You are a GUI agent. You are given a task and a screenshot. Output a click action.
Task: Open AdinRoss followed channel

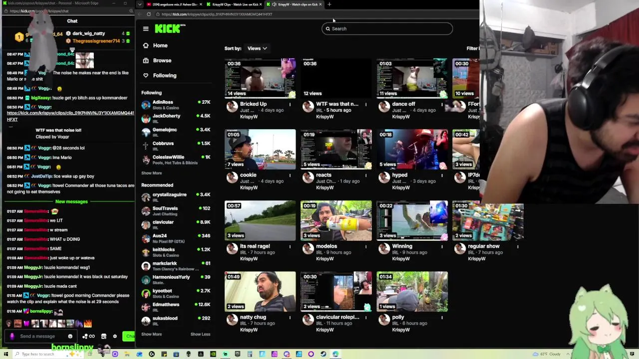point(176,105)
